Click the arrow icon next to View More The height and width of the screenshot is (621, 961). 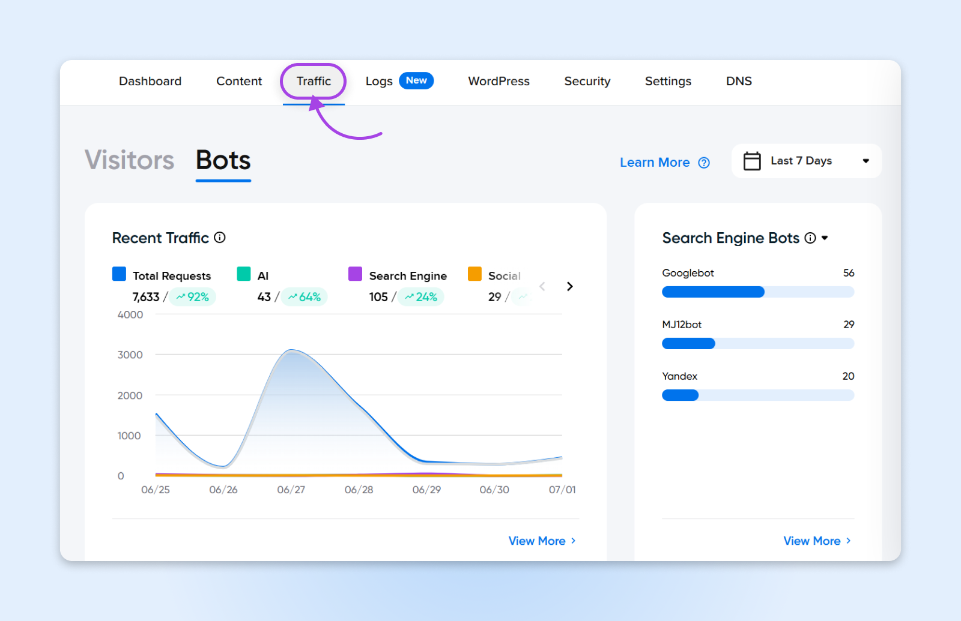tap(574, 541)
